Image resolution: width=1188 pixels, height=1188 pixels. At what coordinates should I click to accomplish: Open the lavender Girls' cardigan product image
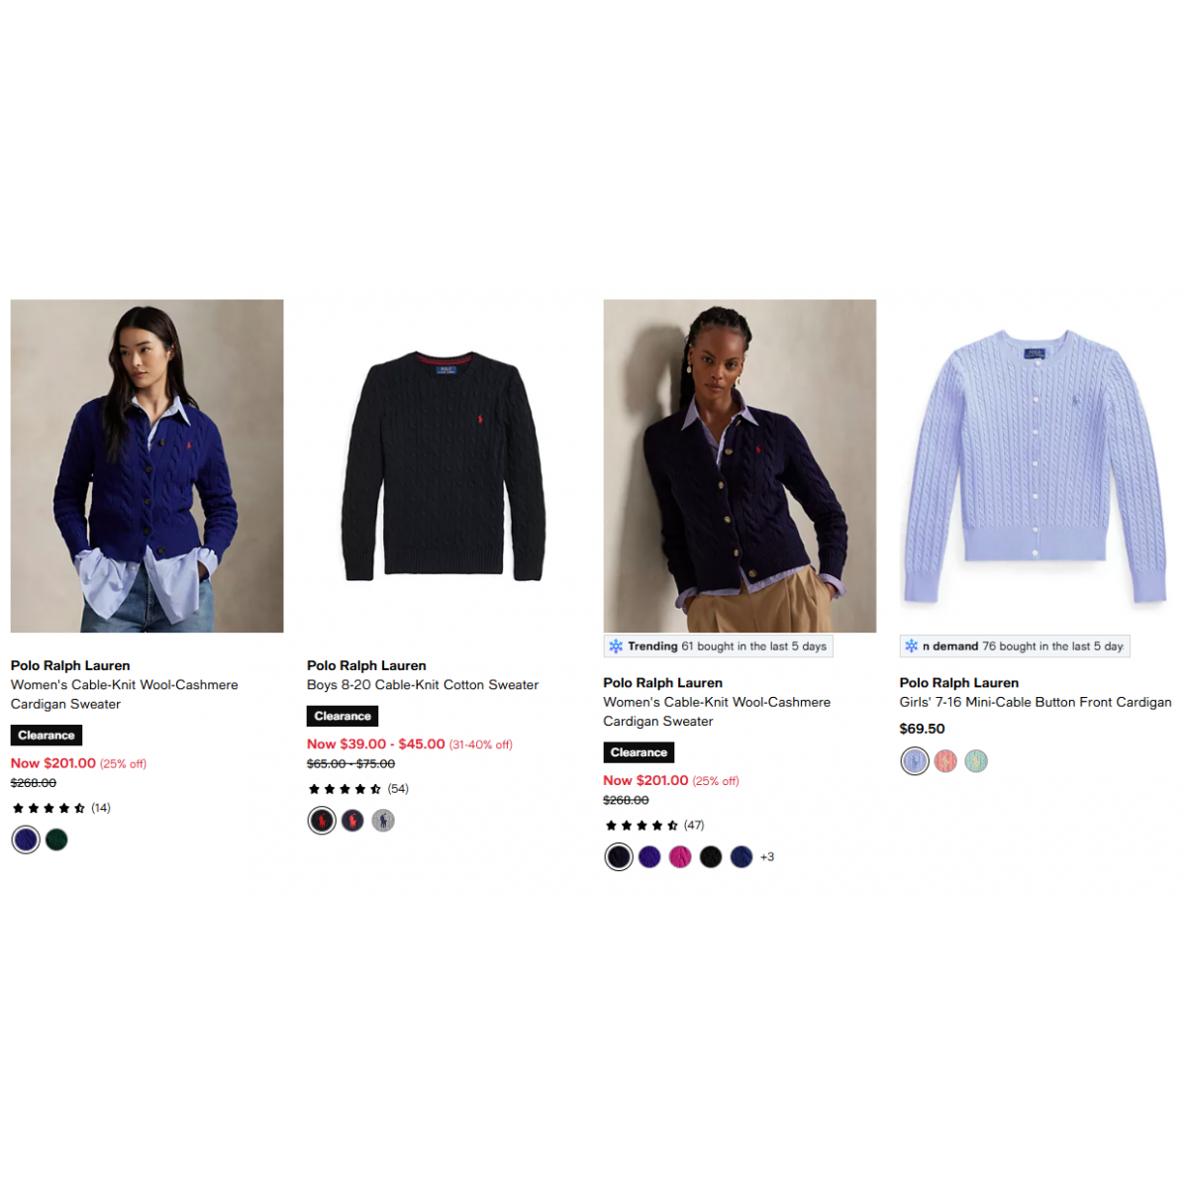(x=1036, y=466)
